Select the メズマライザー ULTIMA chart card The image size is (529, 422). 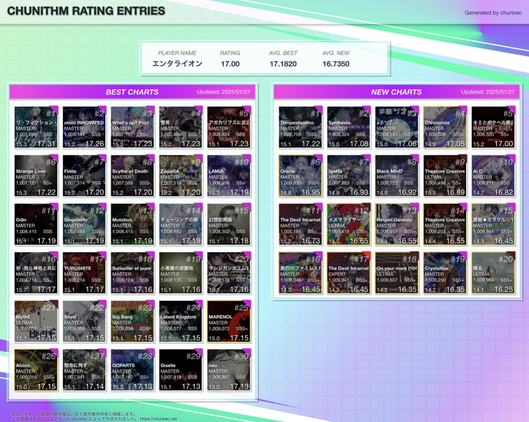pos(349,224)
